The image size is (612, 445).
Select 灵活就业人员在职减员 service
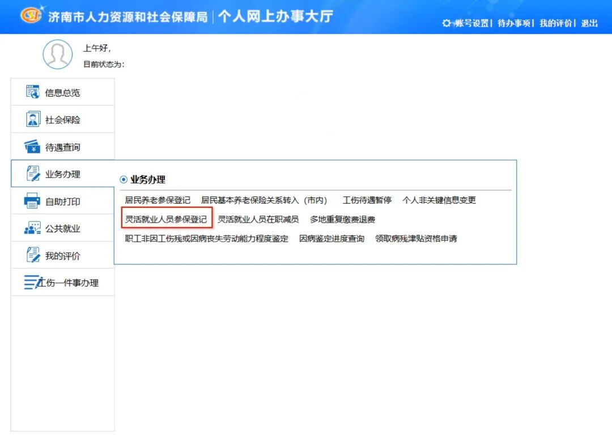258,219
